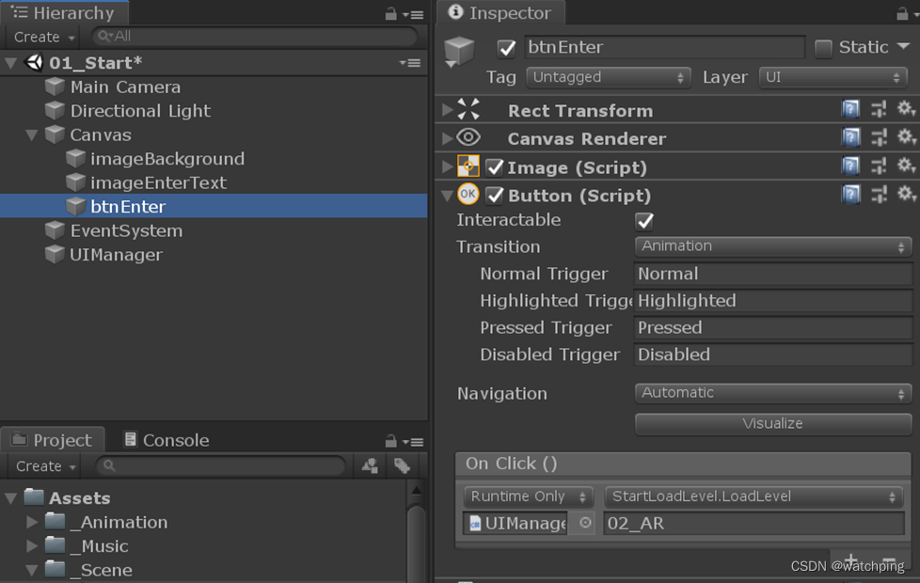
Task: Open the Runtime Only dropdown
Action: point(528,496)
